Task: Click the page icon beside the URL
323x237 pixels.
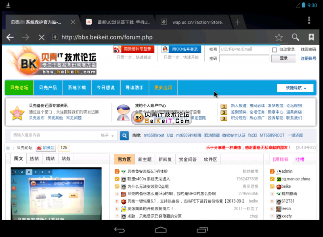Action: pos(55,37)
